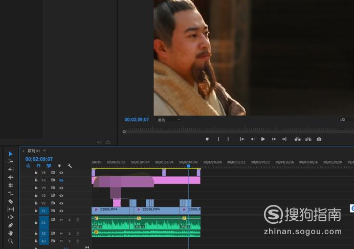Target the V1 track header
The height and width of the screenshot is (249, 354).
(43, 211)
